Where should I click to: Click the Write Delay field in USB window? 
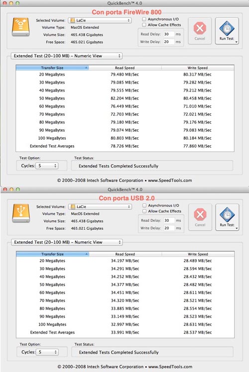[169, 228]
